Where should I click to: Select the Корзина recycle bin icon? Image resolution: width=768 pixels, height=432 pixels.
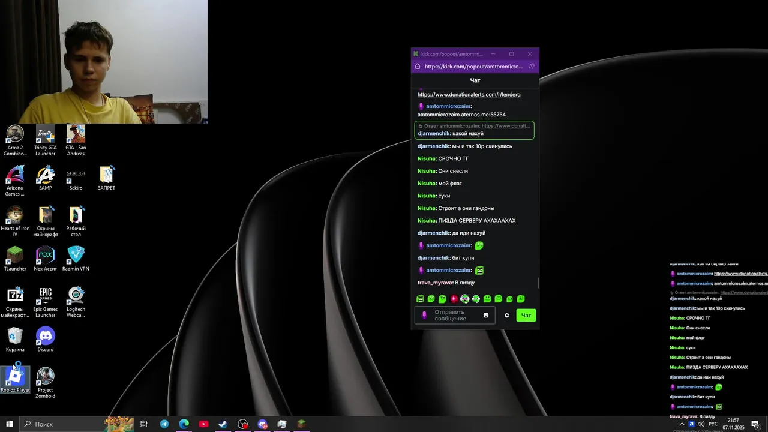click(x=15, y=340)
